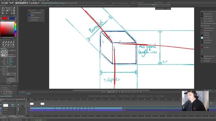Select the red A color swatch
216x121 pixels.
pyautogui.click(x=5, y=18)
